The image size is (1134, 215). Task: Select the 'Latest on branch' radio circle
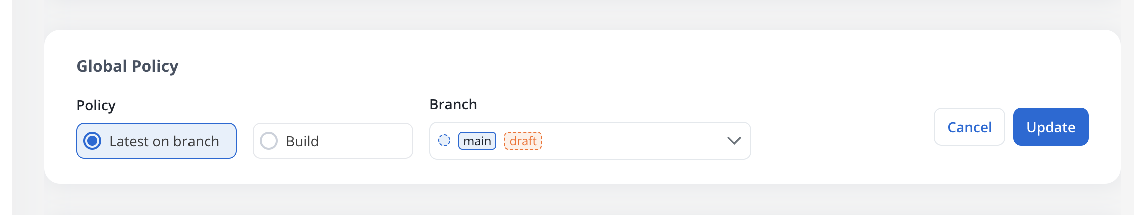tap(92, 141)
